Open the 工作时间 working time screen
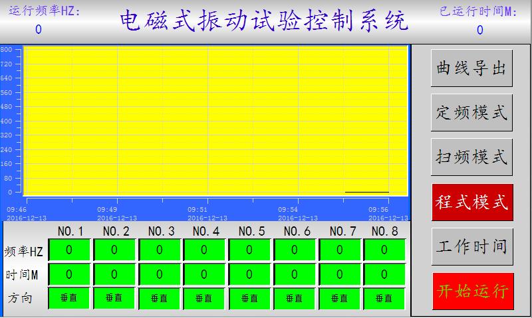This screenshot has width=532, height=318. [471, 246]
